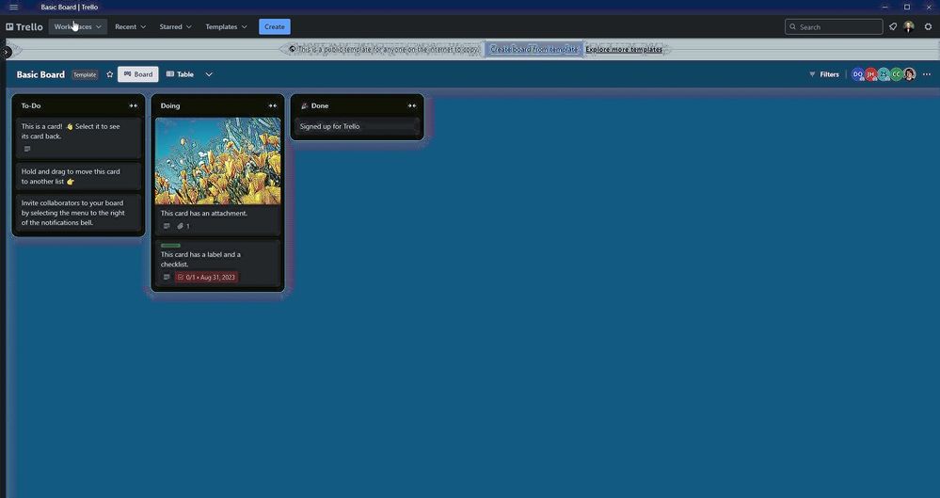Select the DO member avatar

point(858,74)
